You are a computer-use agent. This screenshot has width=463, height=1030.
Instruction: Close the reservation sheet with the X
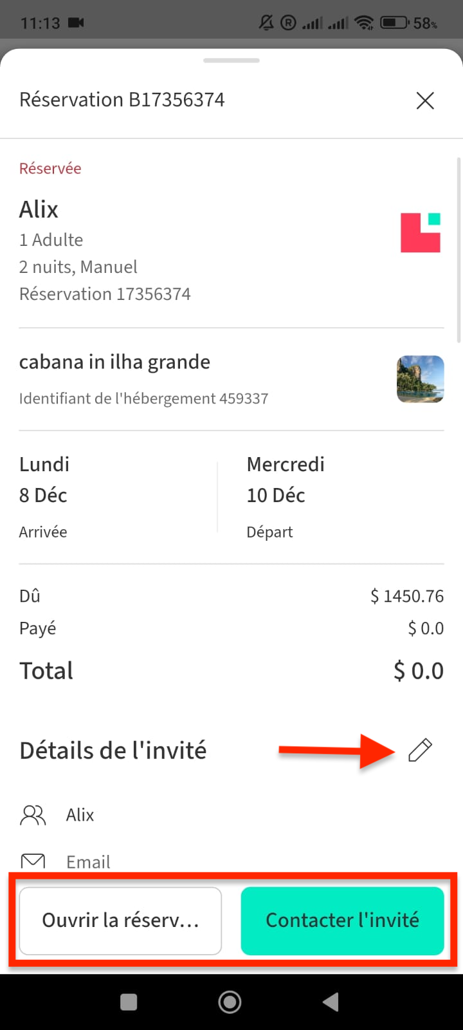425,100
